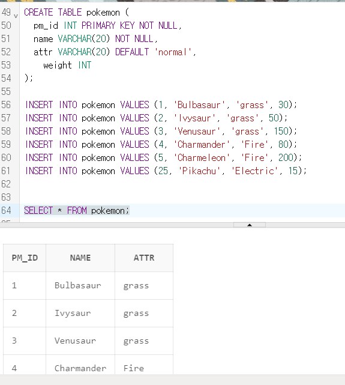Place cursor on empty line 62
The height and width of the screenshot is (385, 345).
click(181, 184)
